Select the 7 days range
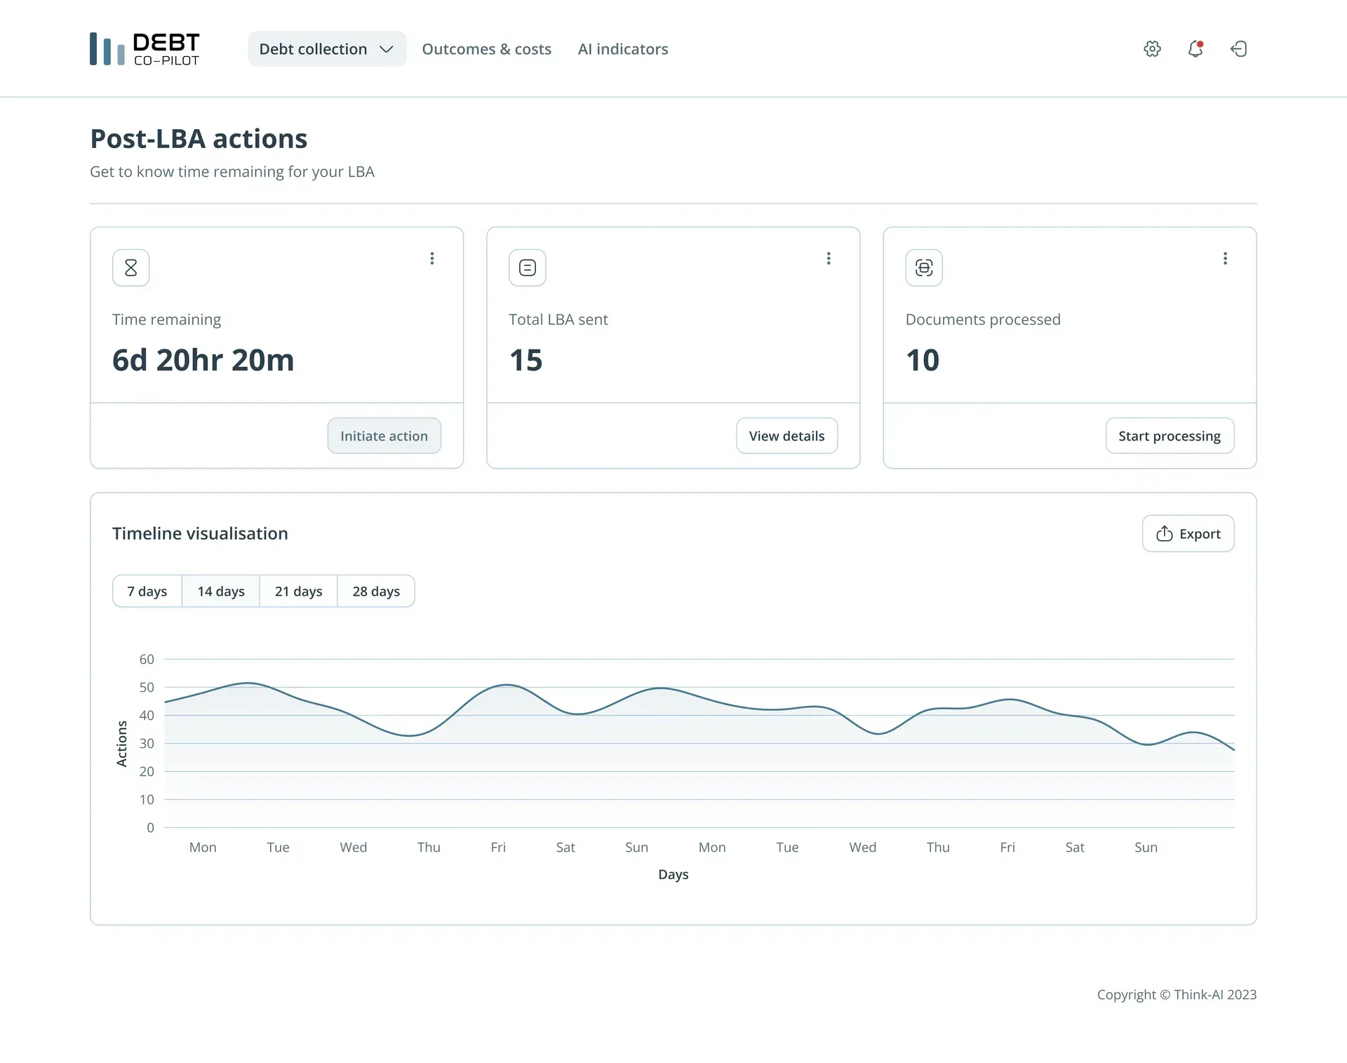Screen dimensions: 1347x1063 point(147,591)
